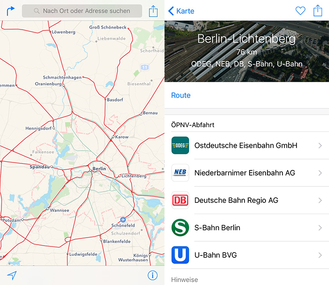This screenshot has width=329, height=285.
Task: Open the Route link
Action: [181, 95]
